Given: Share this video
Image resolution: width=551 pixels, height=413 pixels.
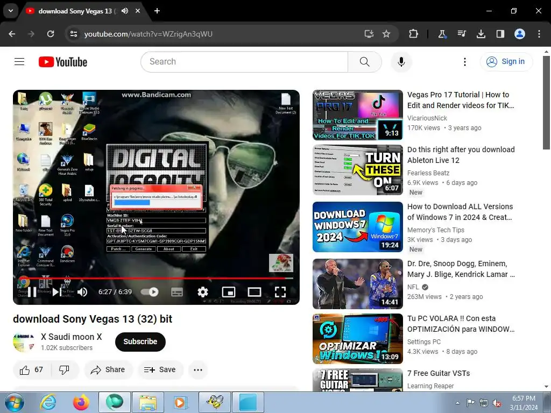Looking at the screenshot, I should coord(108,369).
